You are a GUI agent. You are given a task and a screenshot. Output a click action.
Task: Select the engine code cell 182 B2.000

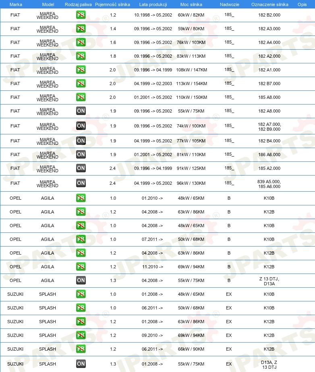point(269,15)
